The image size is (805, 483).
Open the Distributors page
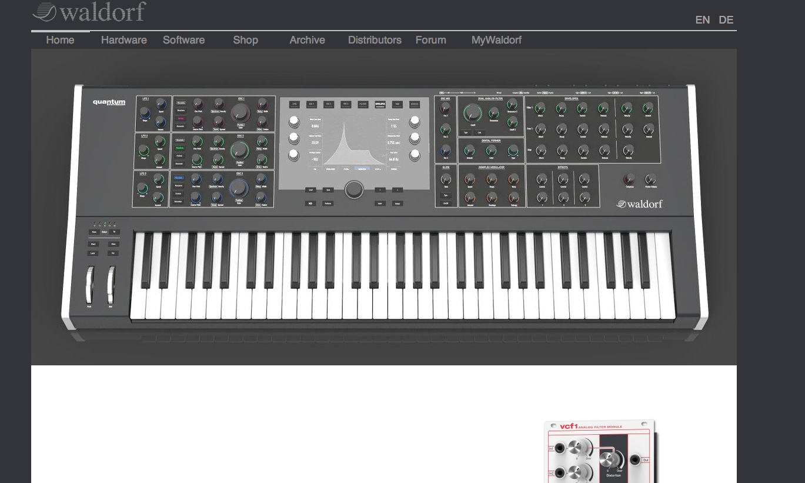pyautogui.click(x=375, y=40)
